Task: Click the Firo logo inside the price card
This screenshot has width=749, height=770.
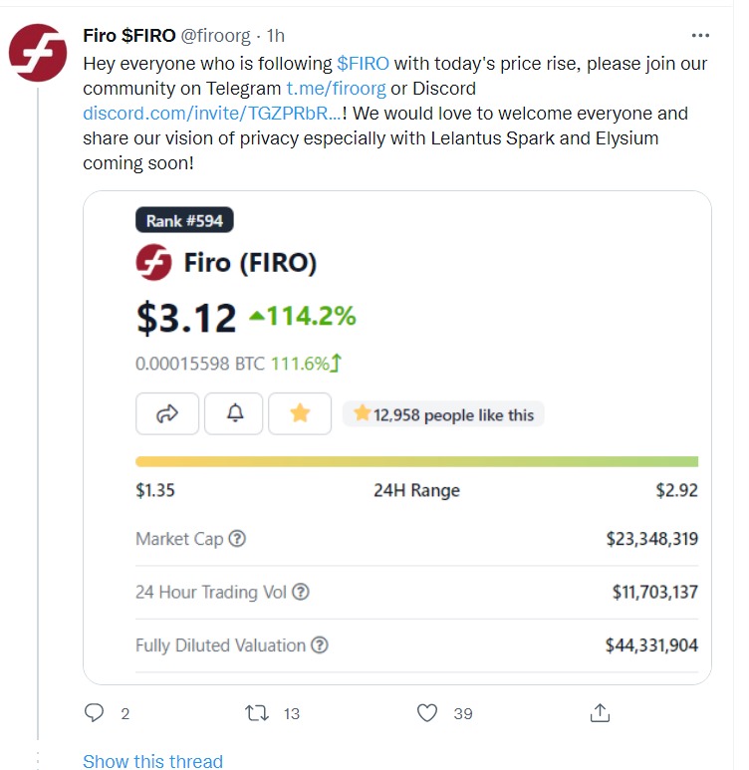Action: tap(153, 262)
